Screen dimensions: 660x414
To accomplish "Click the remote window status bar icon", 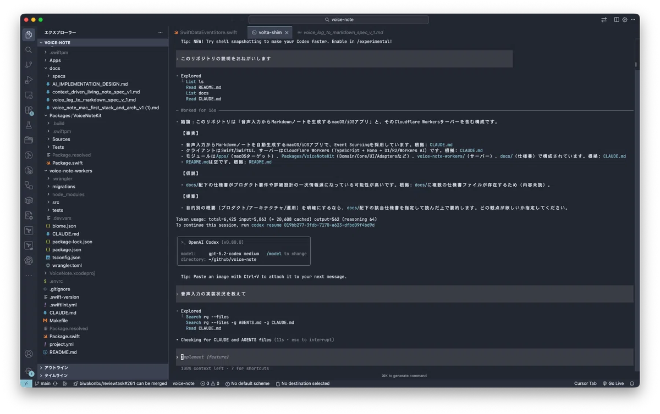I will [x=26, y=383].
